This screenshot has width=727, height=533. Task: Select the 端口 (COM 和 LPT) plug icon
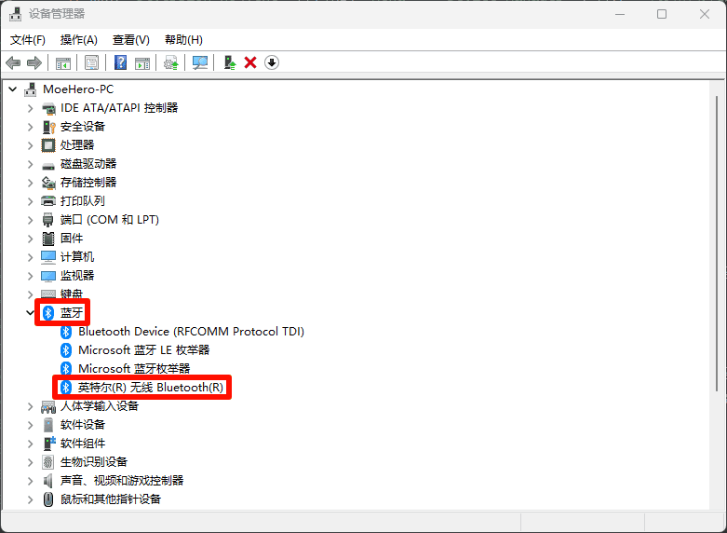pos(48,220)
